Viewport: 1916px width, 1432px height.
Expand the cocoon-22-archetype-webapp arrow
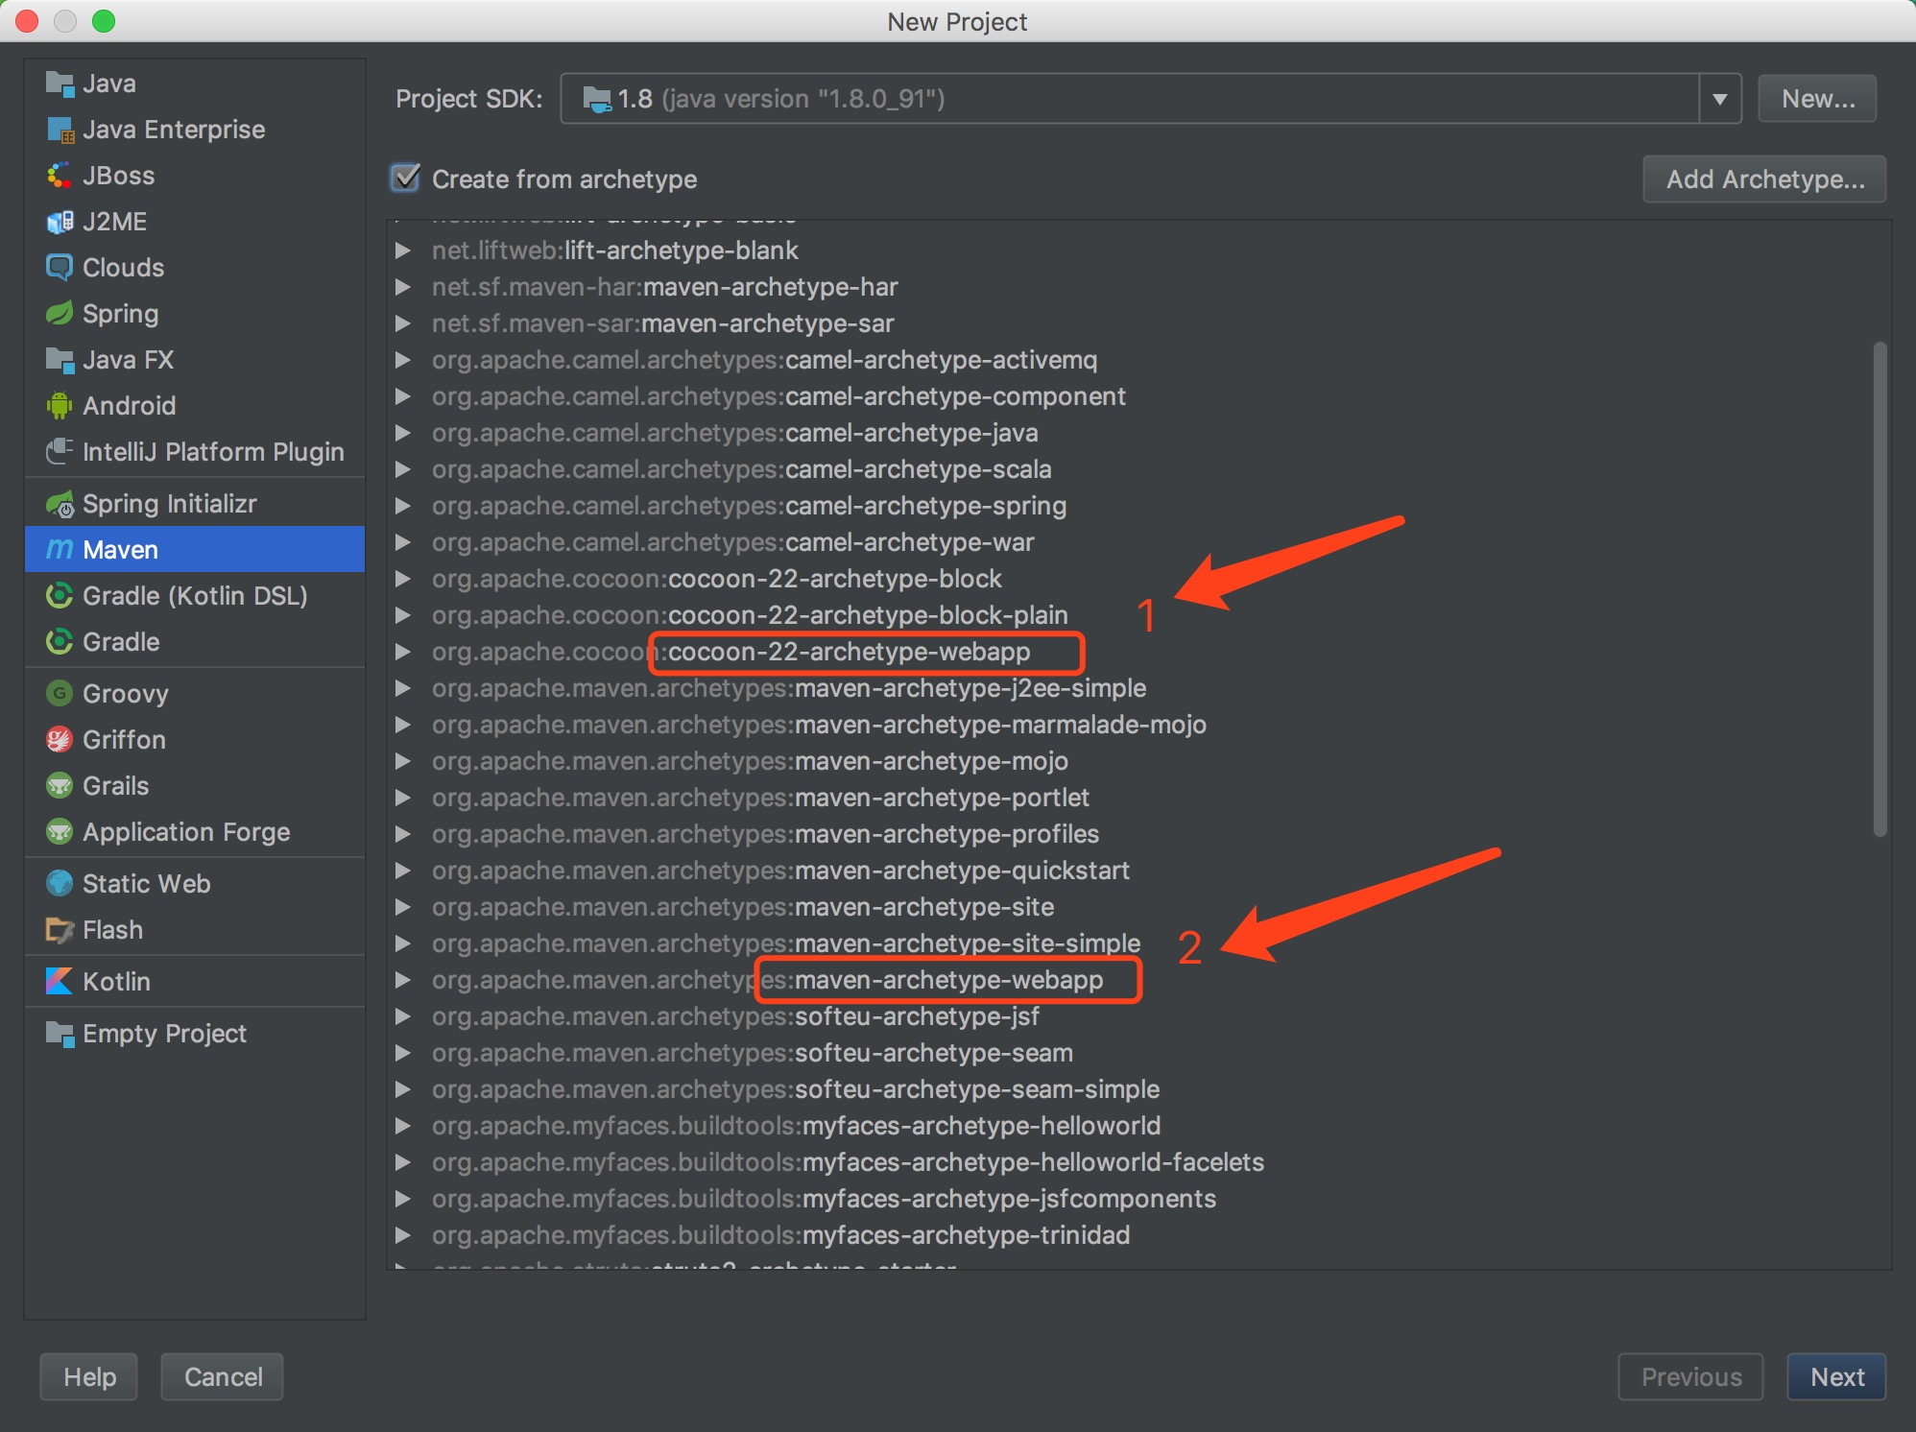tap(403, 652)
